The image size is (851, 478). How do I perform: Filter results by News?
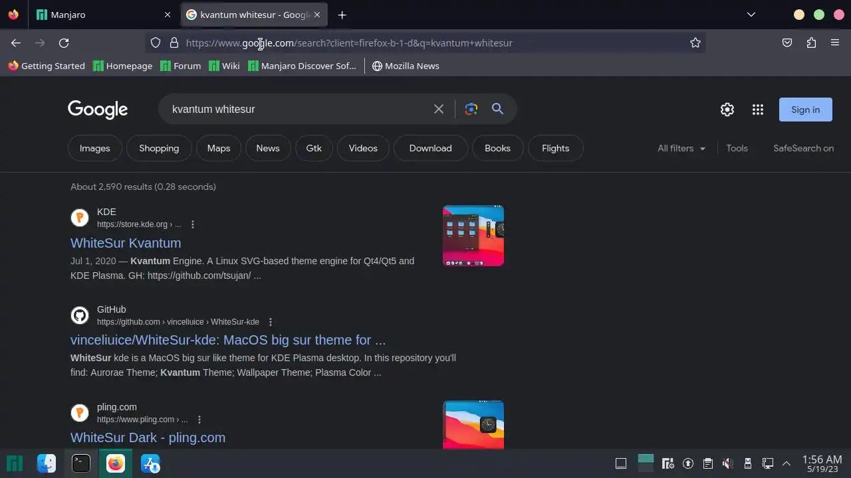click(x=268, y=148)
